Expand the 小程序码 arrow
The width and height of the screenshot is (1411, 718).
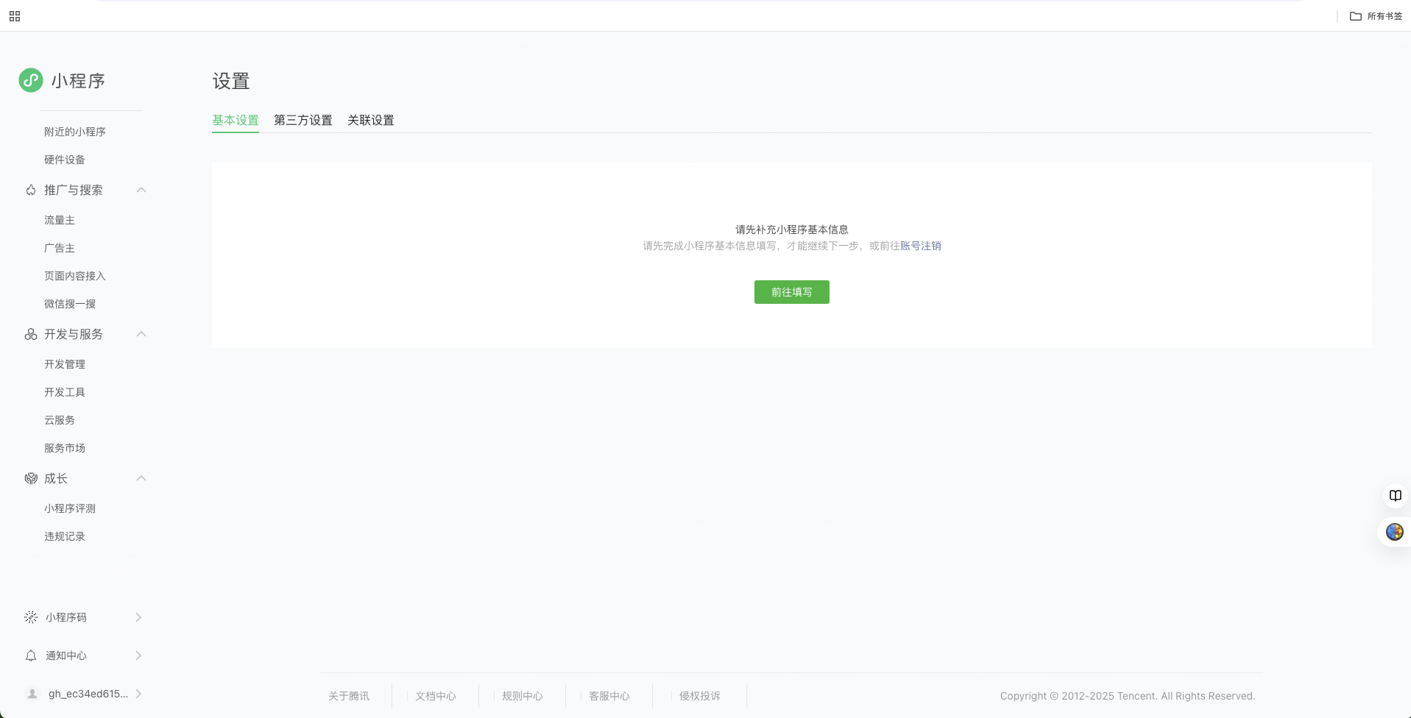click(138, 617)
